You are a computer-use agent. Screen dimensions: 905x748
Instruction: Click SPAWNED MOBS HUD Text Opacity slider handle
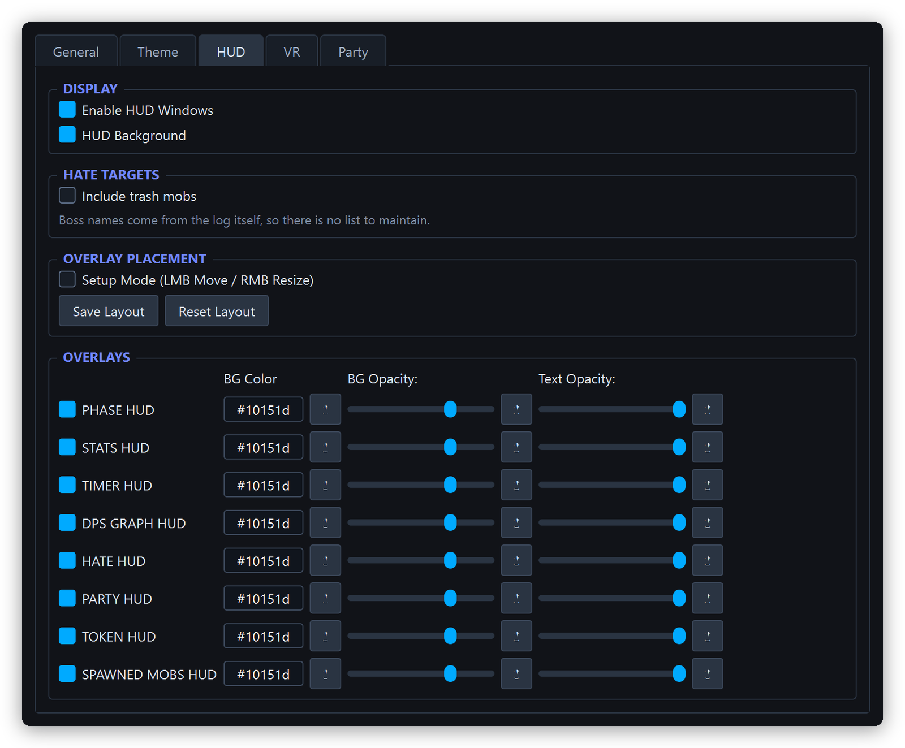(x=679, y=674)
